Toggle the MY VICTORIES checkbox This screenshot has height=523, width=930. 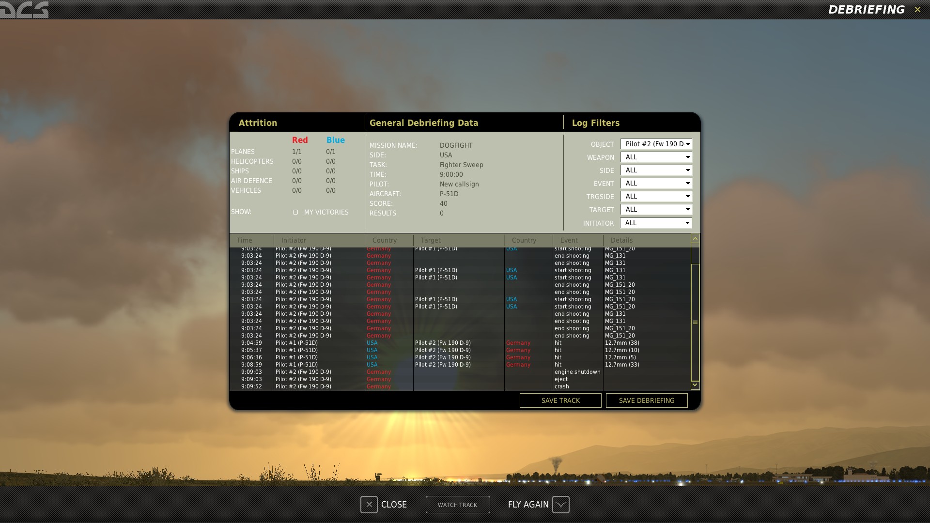point(295,212)
